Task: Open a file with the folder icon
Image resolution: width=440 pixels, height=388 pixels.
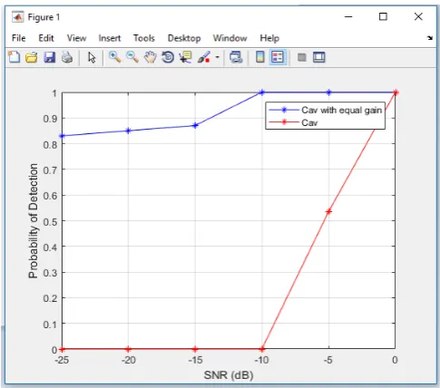Action: 32,57
